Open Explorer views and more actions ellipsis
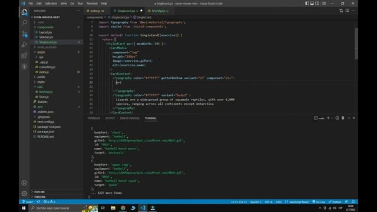 click(x=78, y=11)
